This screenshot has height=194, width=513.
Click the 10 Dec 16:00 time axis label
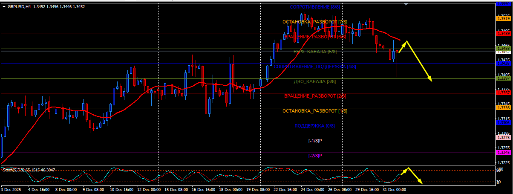click(122, 189)
